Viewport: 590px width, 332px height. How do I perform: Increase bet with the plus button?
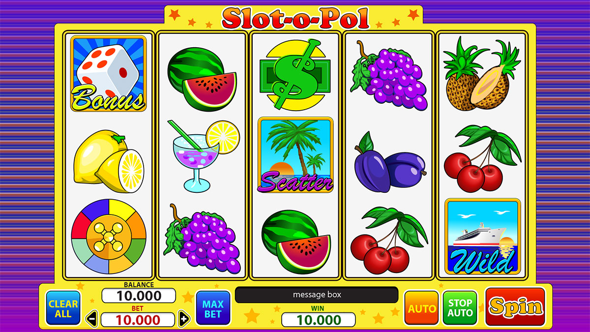coord(183,319)
